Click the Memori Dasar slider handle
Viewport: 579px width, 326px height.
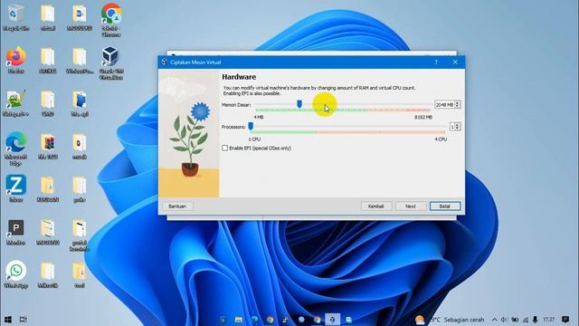click(299, 105)
